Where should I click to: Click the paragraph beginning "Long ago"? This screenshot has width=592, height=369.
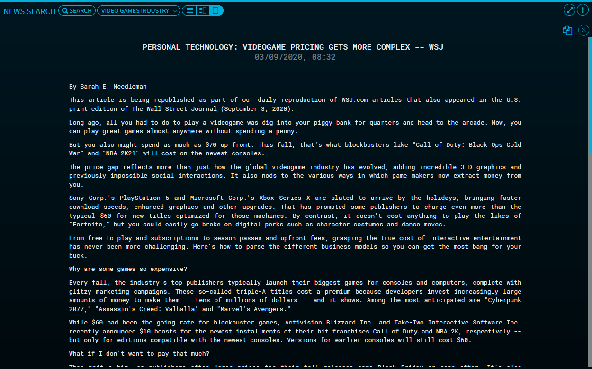click(295, 126)
